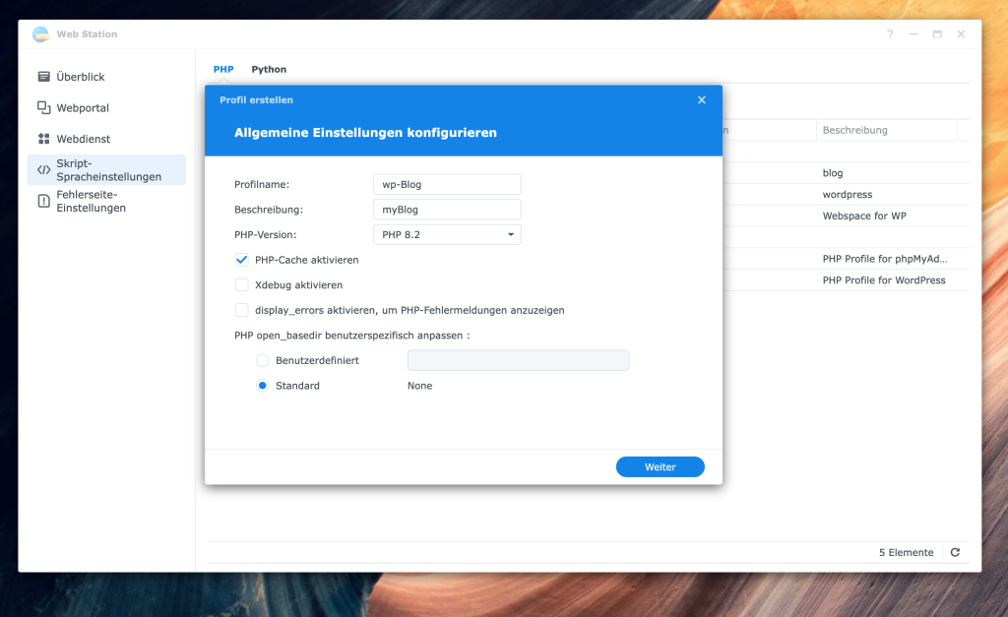Click the Webportal sidebar icon
Image resolution: width=1008 pixels, height=617 pixels.
tap(43, 108)
